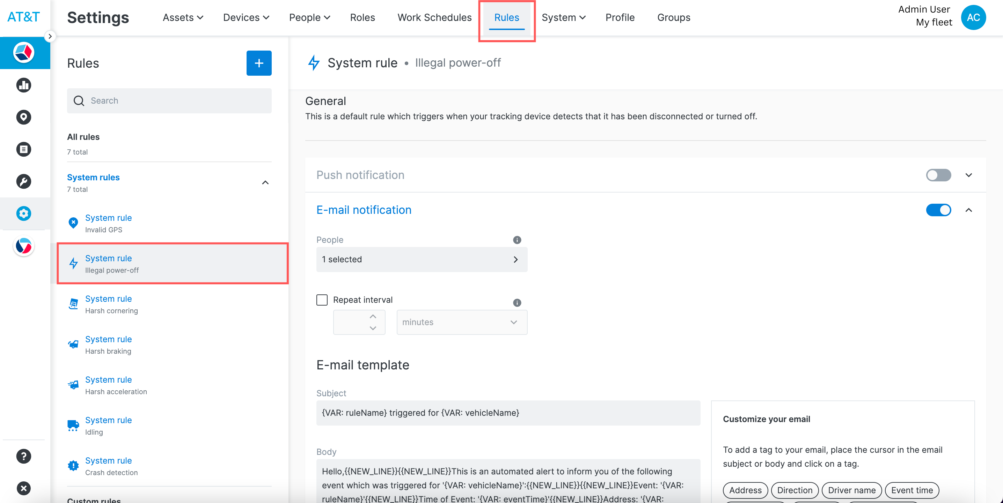Insert the Direction tag

pos(794,490)
